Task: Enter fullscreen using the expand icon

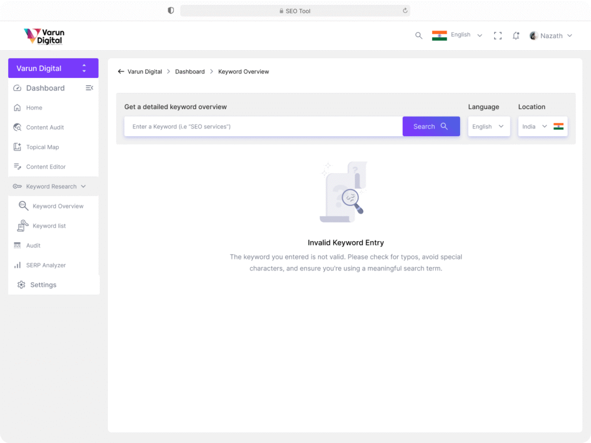Action: click(498, 36)
